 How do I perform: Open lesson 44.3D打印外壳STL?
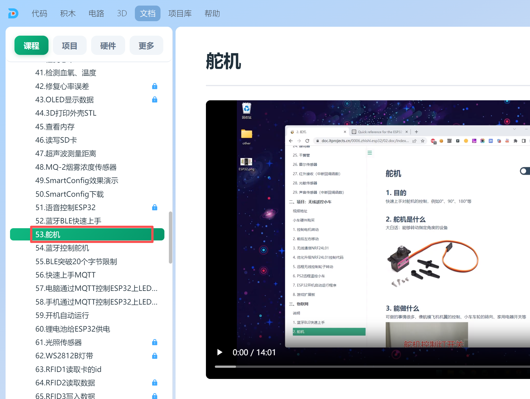[x=66, y=113]
